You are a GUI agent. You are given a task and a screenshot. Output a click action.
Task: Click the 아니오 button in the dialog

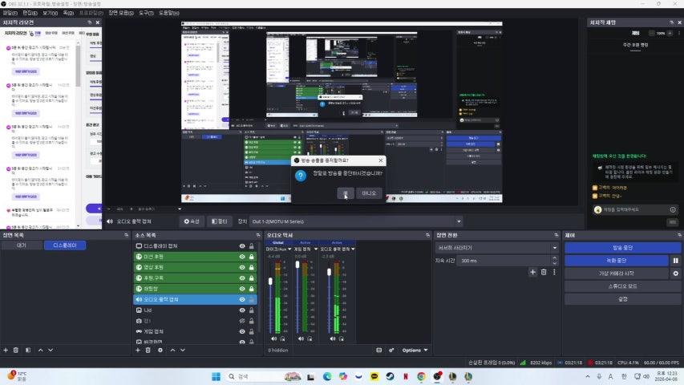[x=368, y=193]
